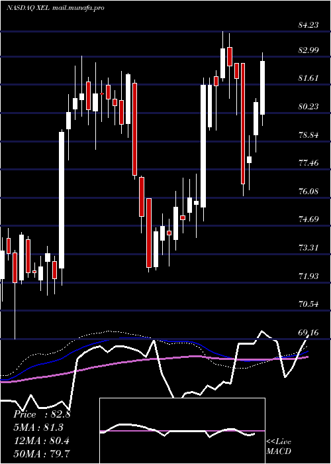Select the 69.16 price axis label
The width and height of the screenshot is (331, 464).
click(308, 332)
